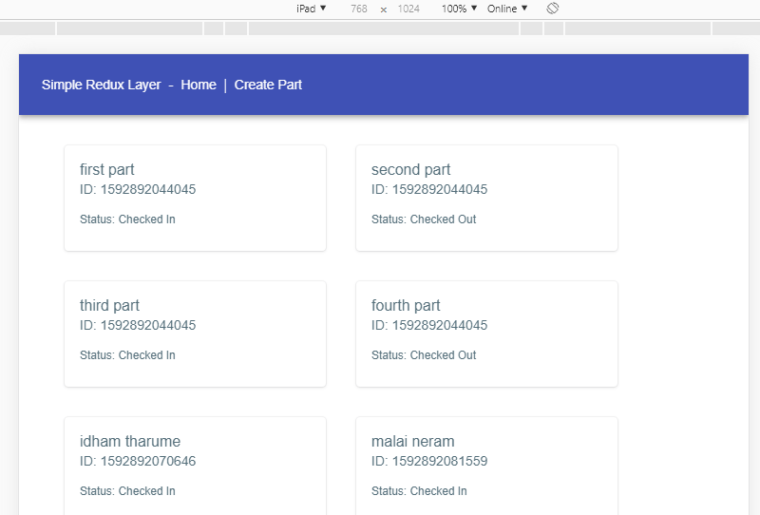760x515 pixels.
Task: Click the 1024 height input field
Action: (x=408, y=9)
